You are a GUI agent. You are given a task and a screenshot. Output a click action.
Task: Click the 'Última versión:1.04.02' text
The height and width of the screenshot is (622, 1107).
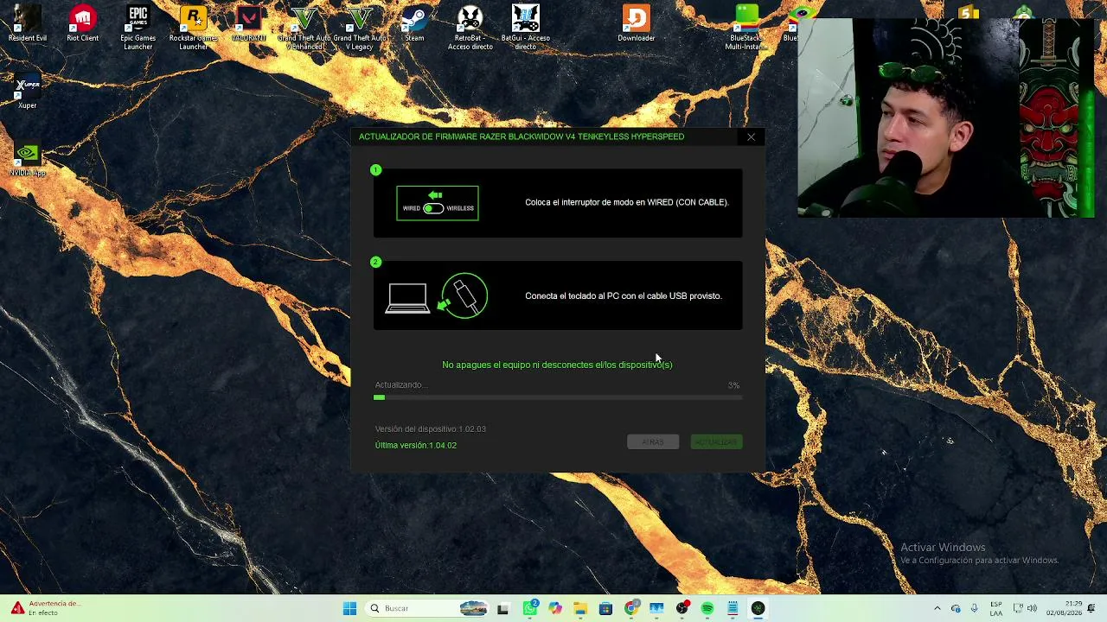(416, 446)
